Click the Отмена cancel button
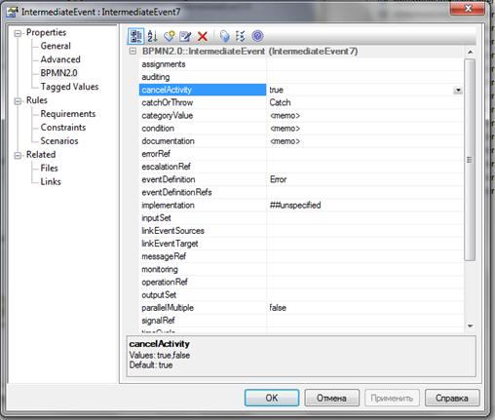495x420 pixels. pos(331,398)
